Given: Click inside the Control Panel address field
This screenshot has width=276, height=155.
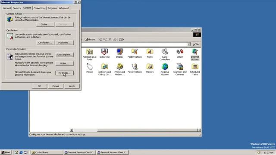Looking at the screenshot, I should 135,44.
